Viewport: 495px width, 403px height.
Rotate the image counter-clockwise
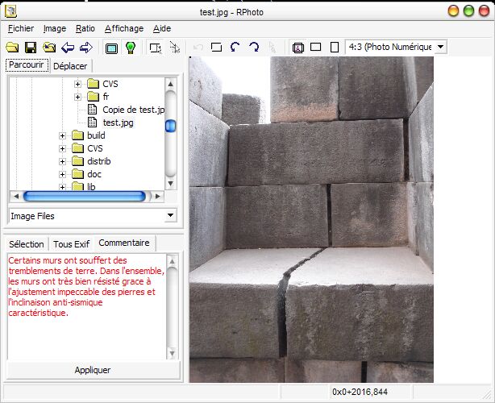click(235, 48)
